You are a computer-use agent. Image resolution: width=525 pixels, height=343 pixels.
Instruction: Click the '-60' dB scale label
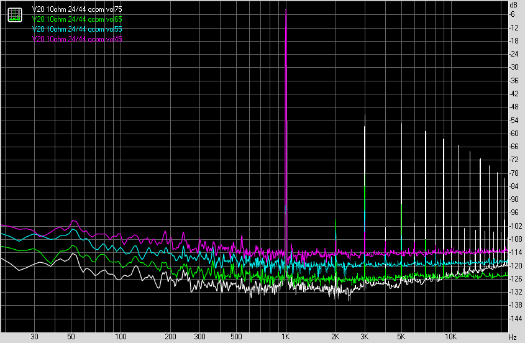[x=514, y=134]
